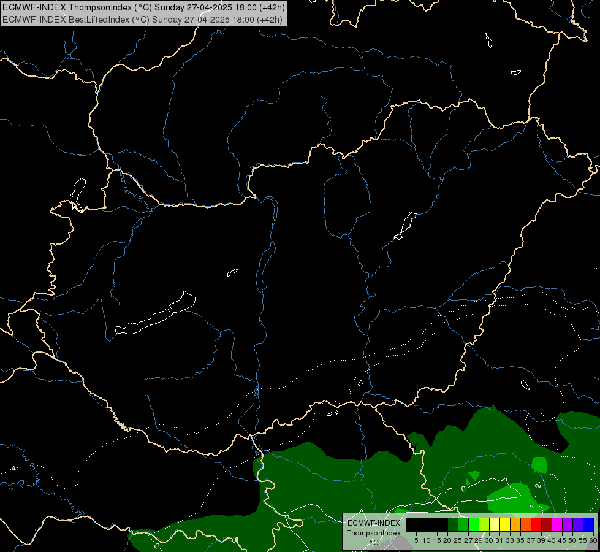This screenshot has height=552, width=600.
Task: Click the °C unit label in the legend
Action: click(374, 543)
